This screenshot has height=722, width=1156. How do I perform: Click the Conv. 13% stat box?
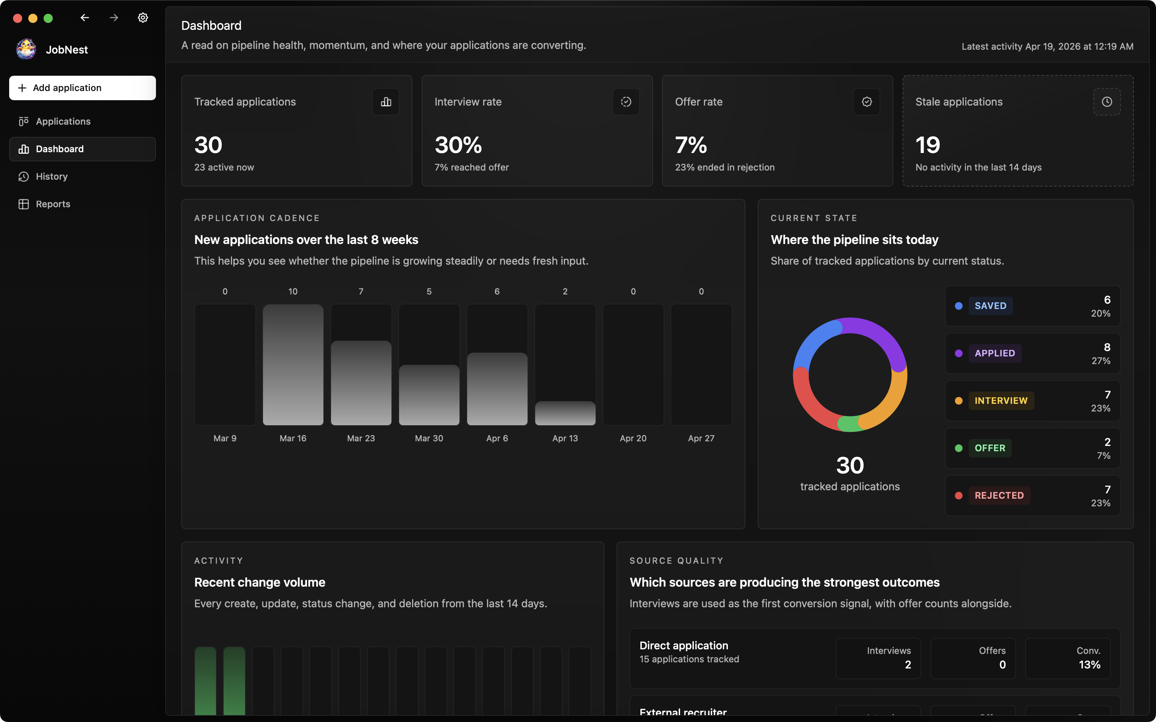click(x=1068, y=658)
